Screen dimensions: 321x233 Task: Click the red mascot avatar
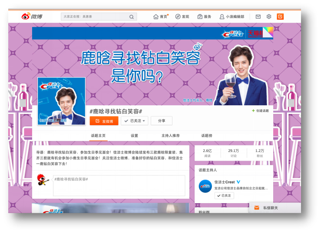tap(43, 180)
